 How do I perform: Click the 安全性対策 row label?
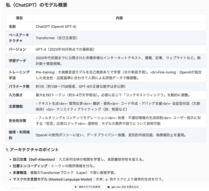19,121
